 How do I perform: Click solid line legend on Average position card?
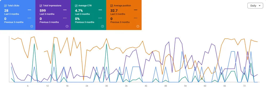pyautogui.click(x=136, y=10)
